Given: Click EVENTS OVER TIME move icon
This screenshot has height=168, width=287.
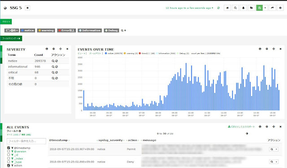Looking at the screenshot, I should point(274,49).
